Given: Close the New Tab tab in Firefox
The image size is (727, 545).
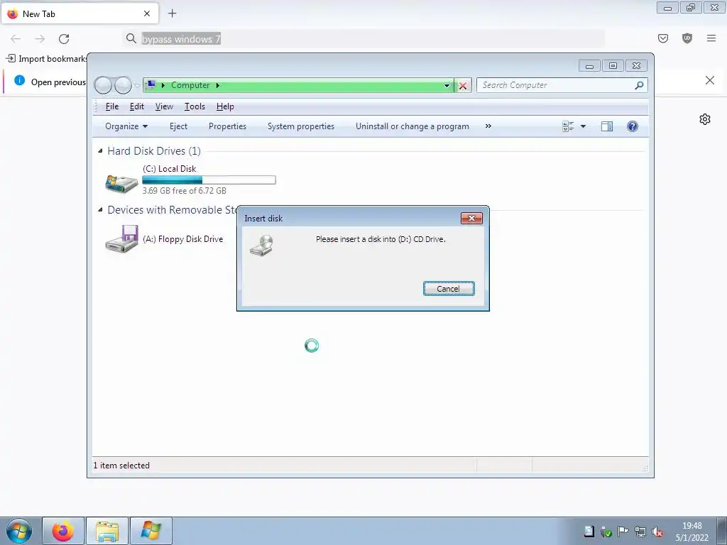Looking at the screenshot, I should (x=147, y=14).
